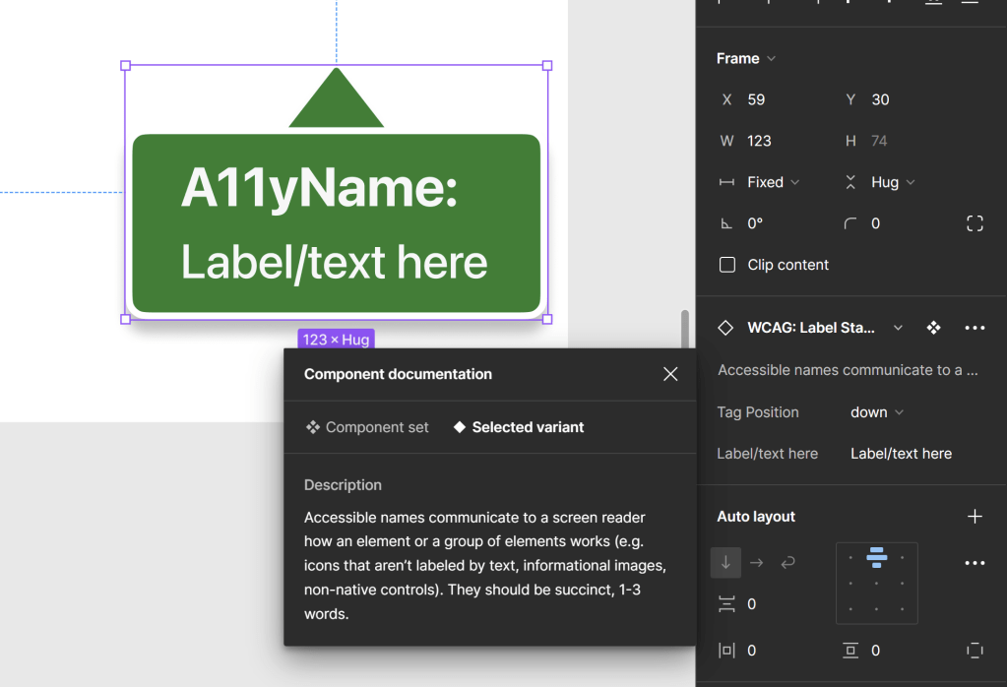Close the Component documentation popup
This screenshot has height=687, width=1007.
click(x=670, y=374)
